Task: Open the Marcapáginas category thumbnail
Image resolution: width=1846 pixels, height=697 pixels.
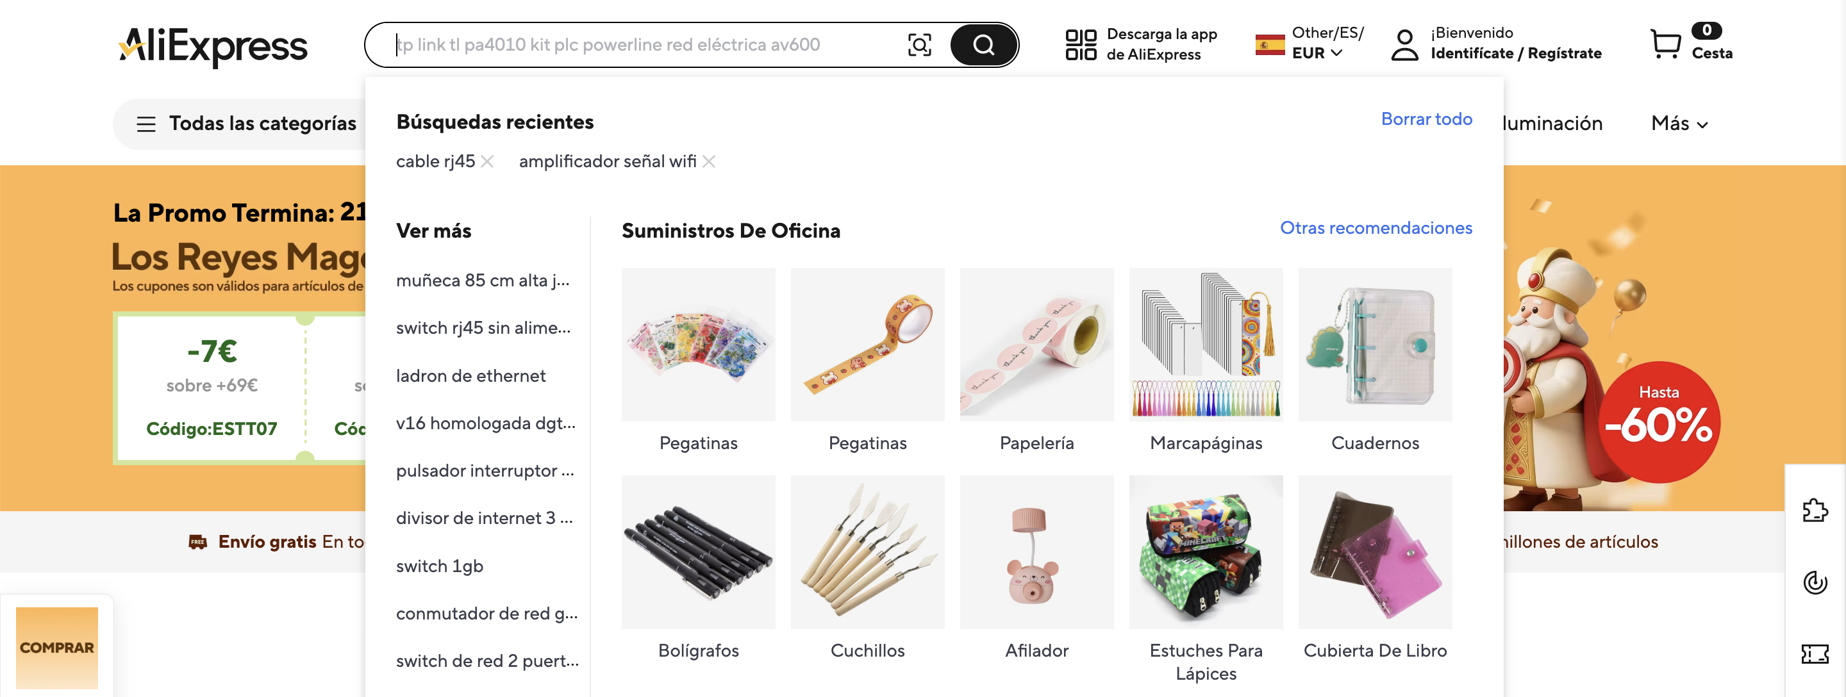Action: [1205, 345]
